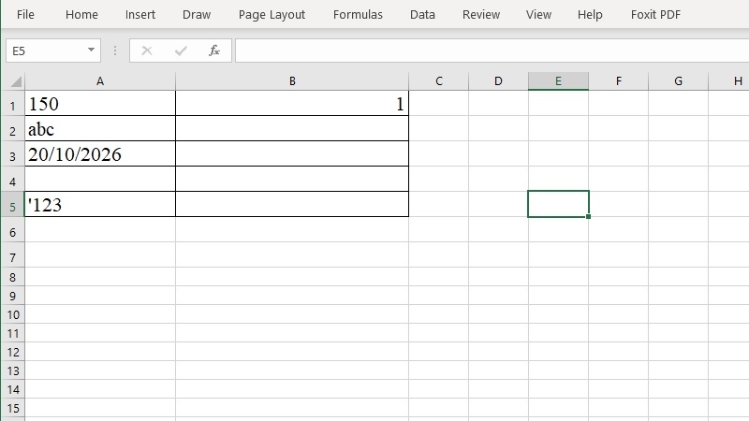Select row 2 header
This screenshot has width=749, height=421.
tap(12, 128)
